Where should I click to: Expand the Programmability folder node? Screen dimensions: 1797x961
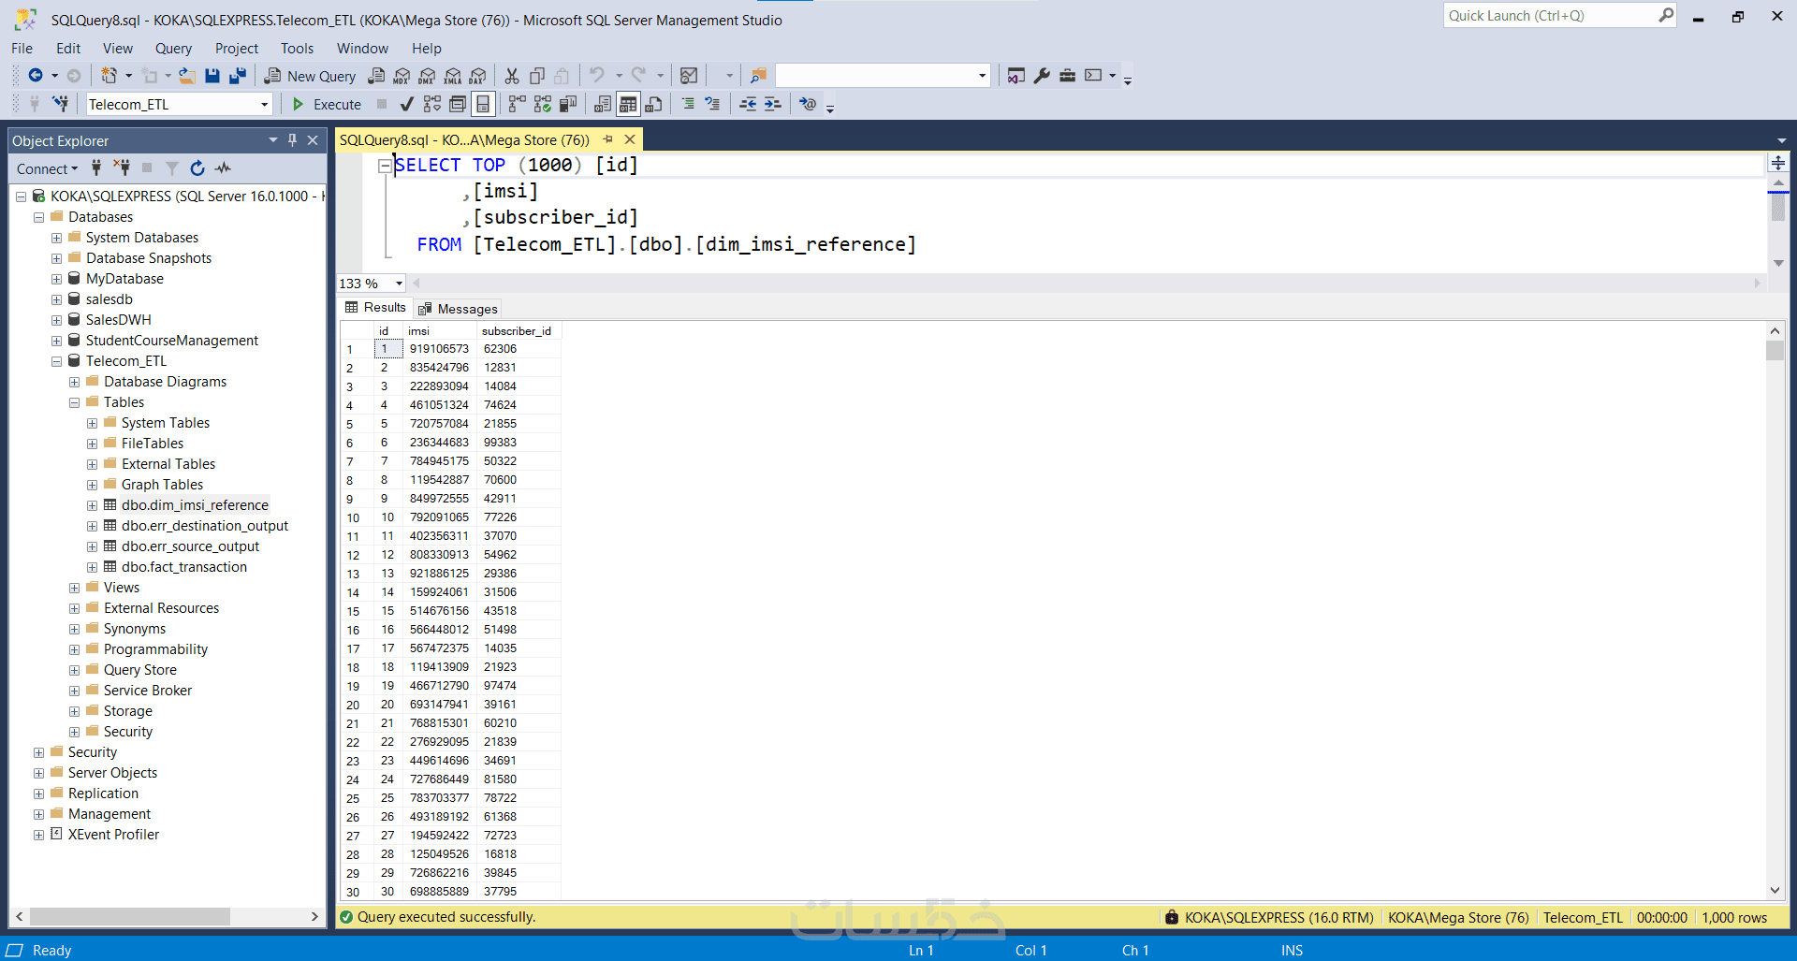(x=75, y=649)
